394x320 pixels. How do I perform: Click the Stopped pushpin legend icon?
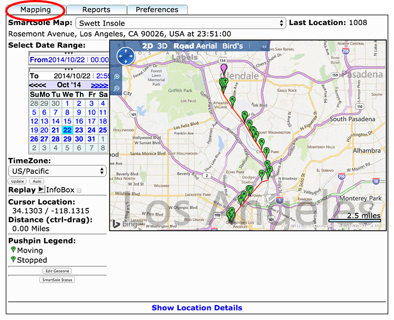(x=13, y=259)
